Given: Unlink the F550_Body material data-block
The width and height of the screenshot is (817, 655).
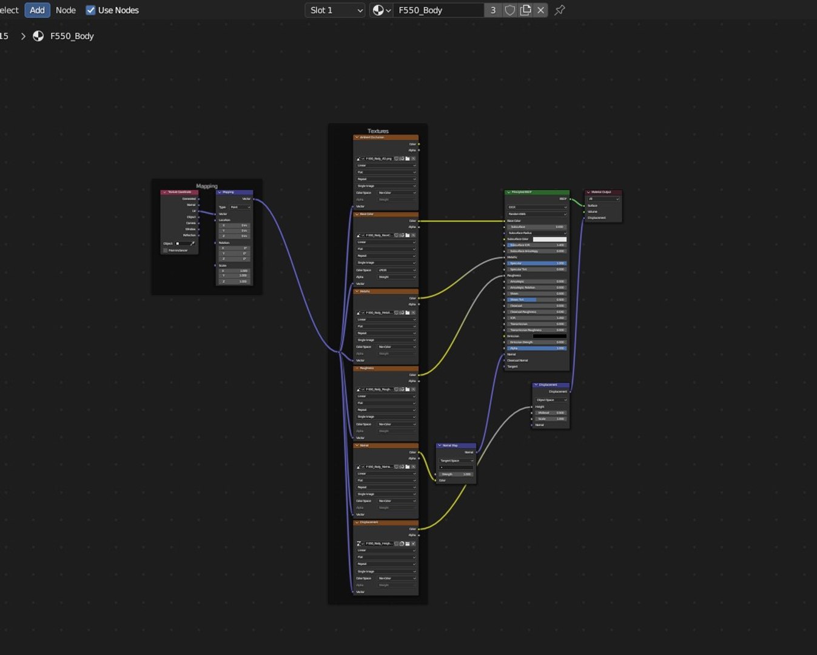Looking at the screenshot, I should pos(540,10).
